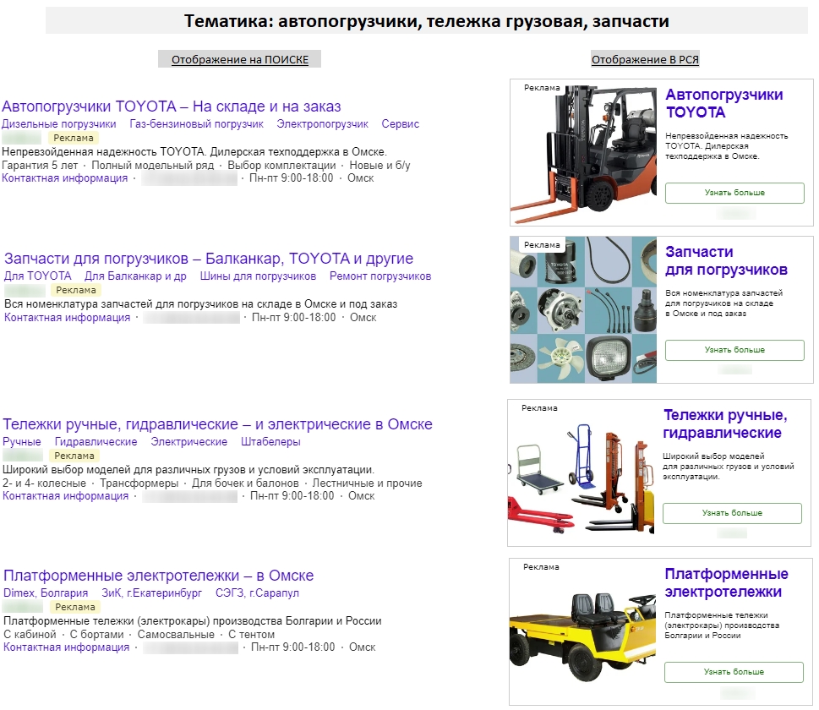The height and width of the screenshot is (710, 819).
Task: Select the Электрические sitelink
Action: [189, 442]
